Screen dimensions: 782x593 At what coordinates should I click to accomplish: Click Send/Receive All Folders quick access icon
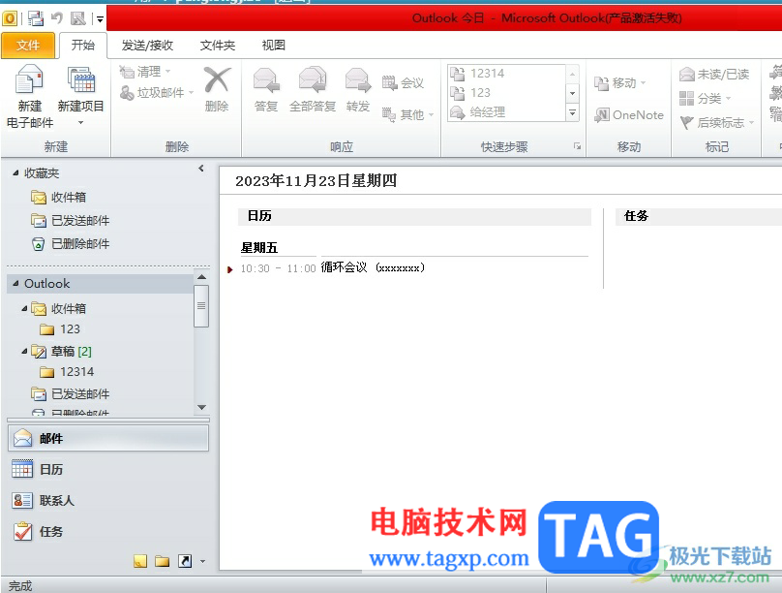[x=35, y=18]
